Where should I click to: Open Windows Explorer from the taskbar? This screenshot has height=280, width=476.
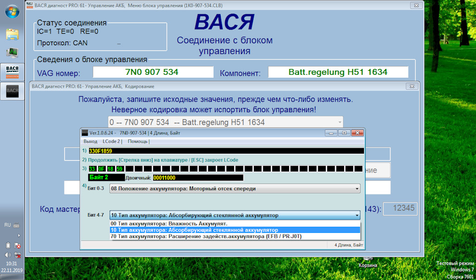click(x=12, y=35)
